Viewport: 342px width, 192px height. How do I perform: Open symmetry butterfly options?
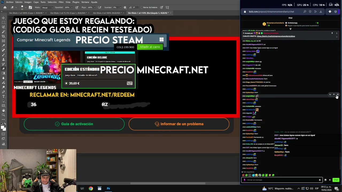pos(167,7)
